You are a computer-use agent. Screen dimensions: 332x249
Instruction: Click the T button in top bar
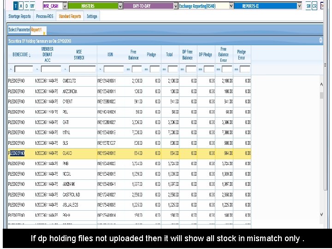coord(16,6)
